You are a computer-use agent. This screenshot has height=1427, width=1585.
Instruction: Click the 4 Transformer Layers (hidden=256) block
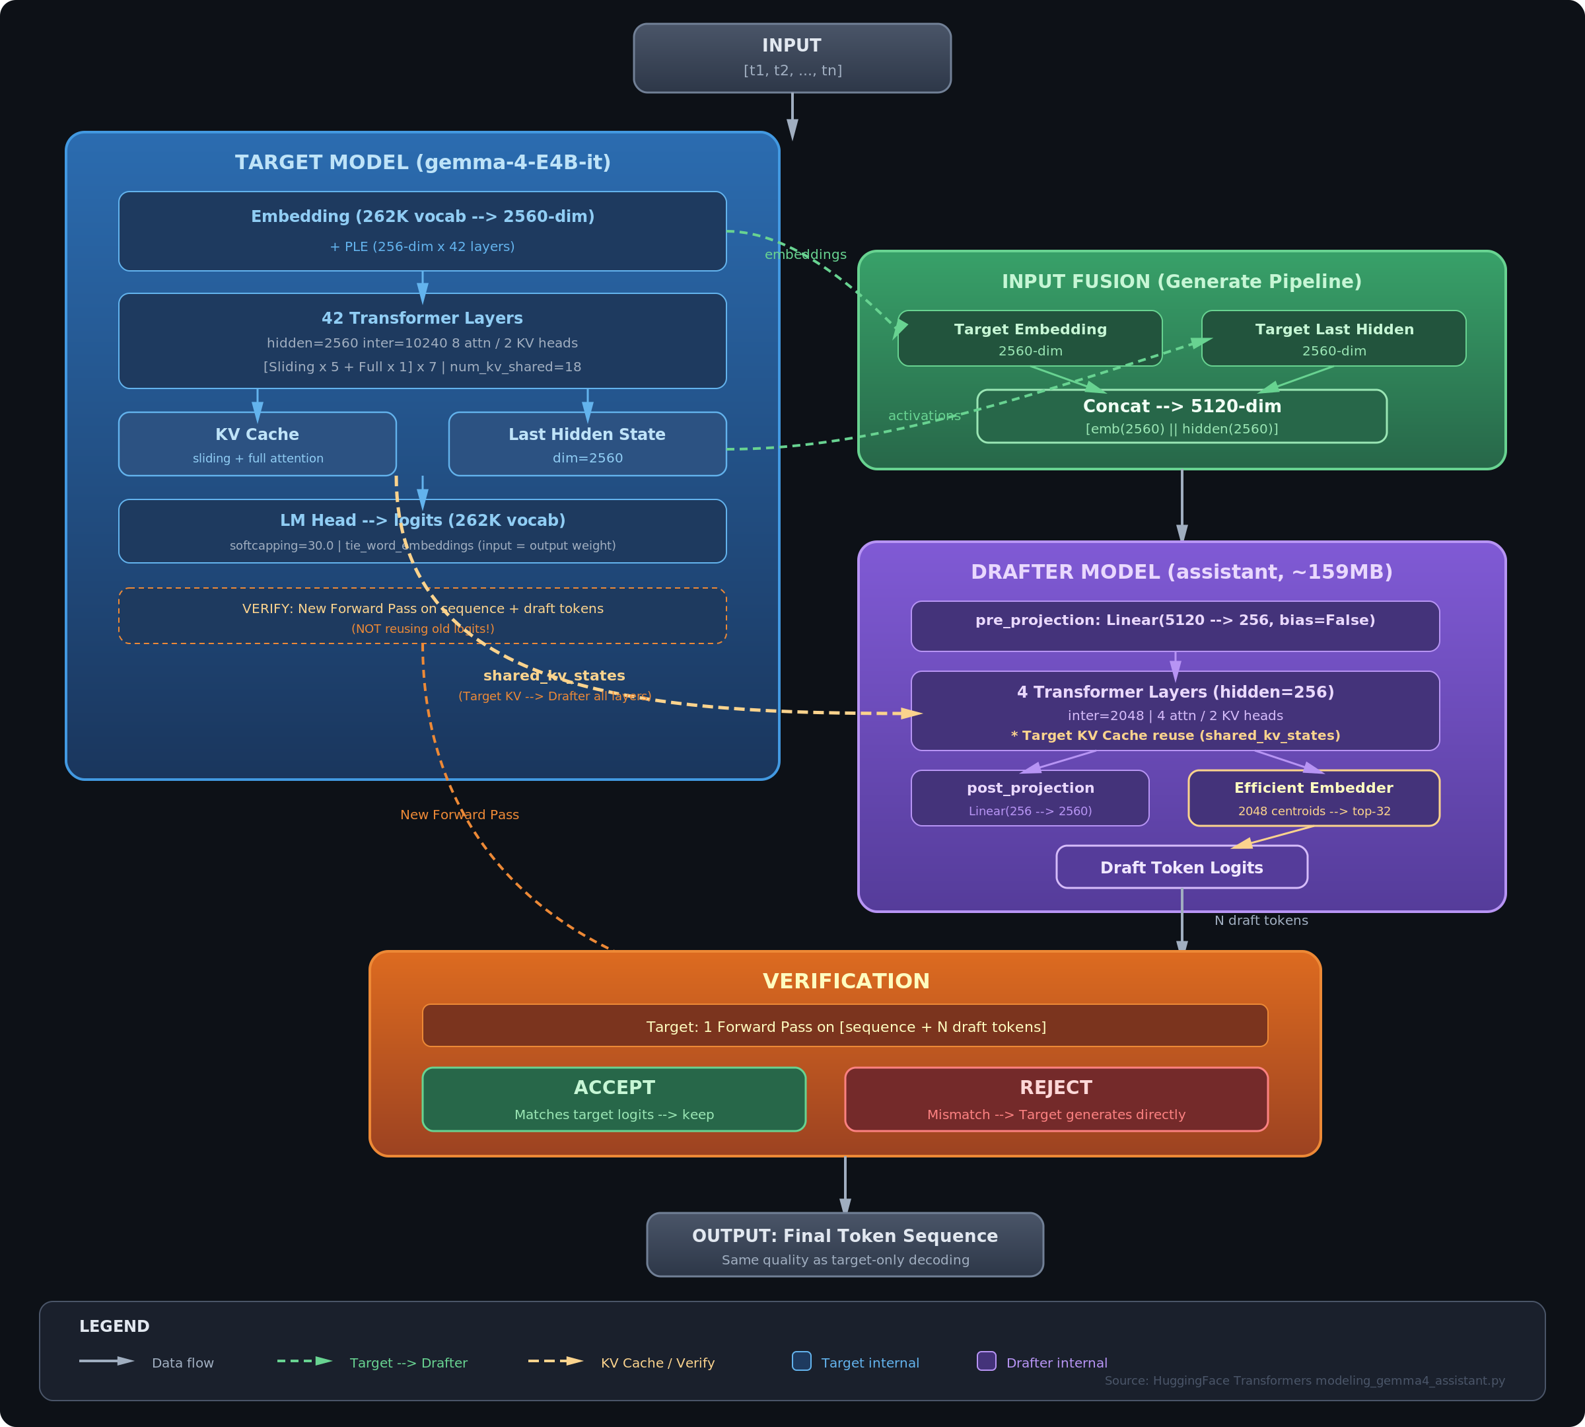[x=1175, y=710]
